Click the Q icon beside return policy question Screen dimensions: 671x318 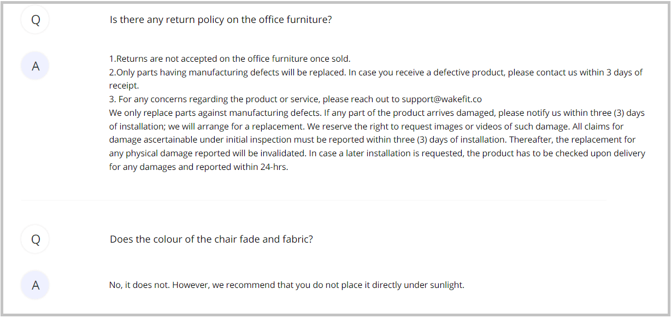(36, 20)
